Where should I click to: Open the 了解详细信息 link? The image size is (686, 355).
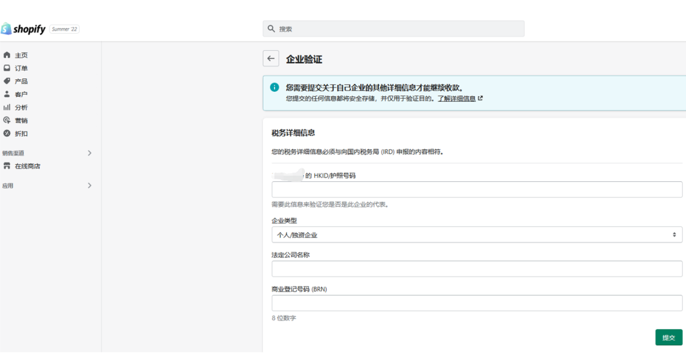tap(457, 99)
